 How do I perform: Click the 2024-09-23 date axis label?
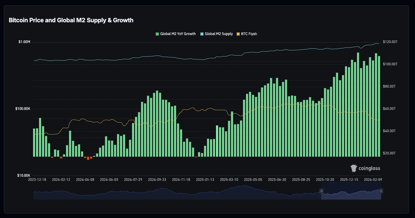click(x=157, y=180)
